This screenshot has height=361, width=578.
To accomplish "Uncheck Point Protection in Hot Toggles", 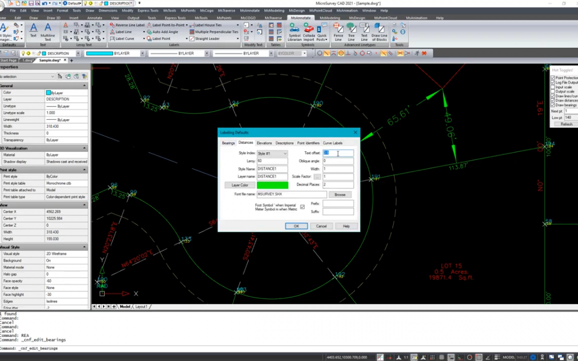I will tap(553, 78).
